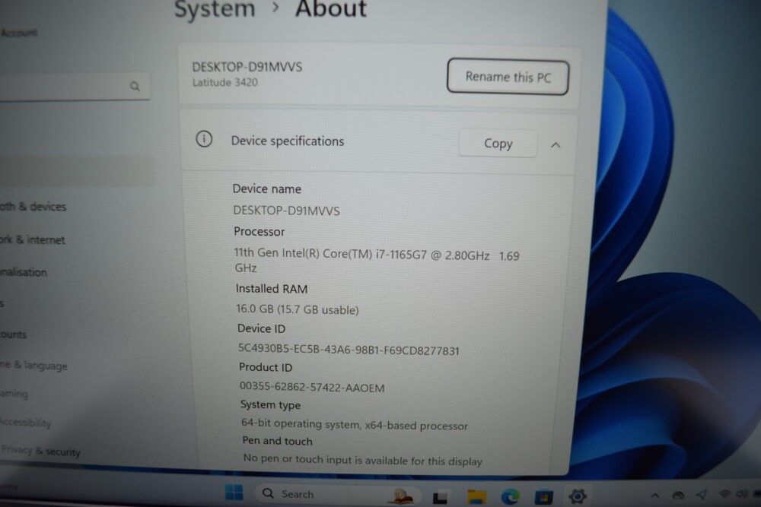
Task: Open Time & language settings
Action: (x=33, y=365)
